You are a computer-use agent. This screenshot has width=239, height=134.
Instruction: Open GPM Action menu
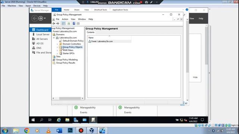point(65,19)
